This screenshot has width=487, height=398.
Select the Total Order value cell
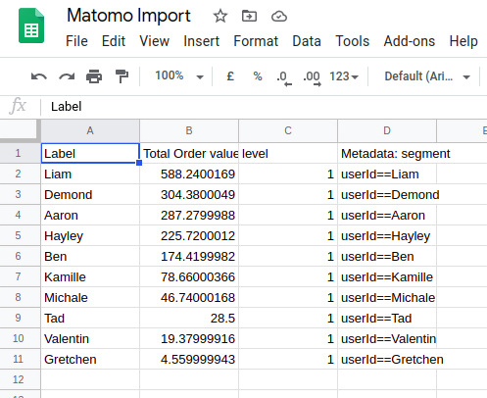click(189, 153)
